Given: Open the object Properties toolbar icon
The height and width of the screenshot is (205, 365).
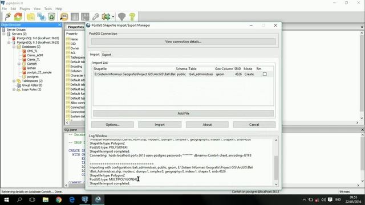Looking at the screenshot, I should point(31,17).
